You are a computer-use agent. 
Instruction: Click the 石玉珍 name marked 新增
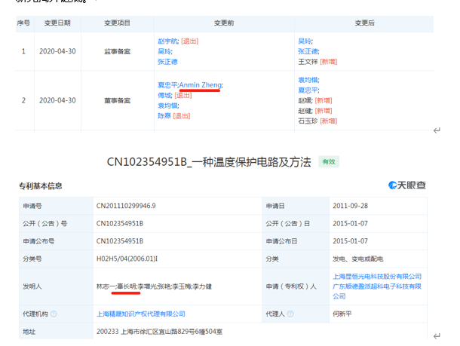tap(308, 121)
